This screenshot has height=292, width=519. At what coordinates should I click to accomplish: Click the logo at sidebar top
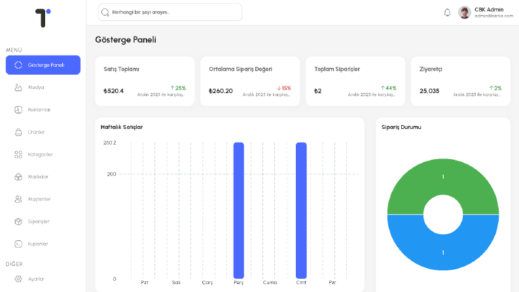click(43, 18)
